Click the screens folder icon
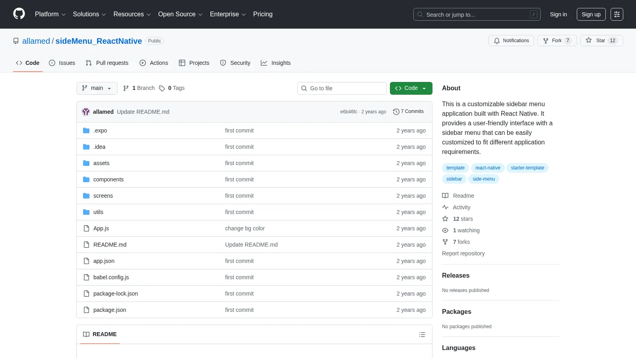The image size is (636, 358). [x=86, y=196]
